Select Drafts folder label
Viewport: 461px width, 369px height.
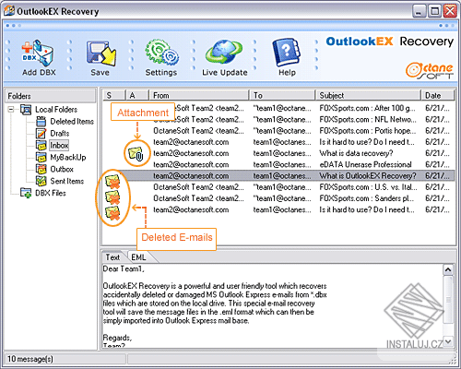60,134
